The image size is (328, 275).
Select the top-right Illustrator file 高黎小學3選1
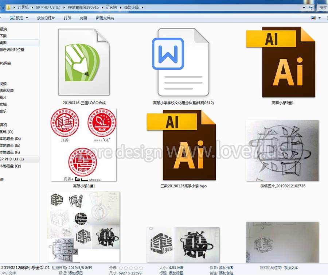click(x=281, y=62)
